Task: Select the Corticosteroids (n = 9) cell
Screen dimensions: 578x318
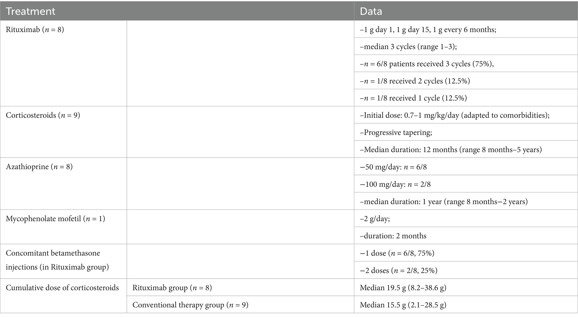Action: click(x=43, y=115)
